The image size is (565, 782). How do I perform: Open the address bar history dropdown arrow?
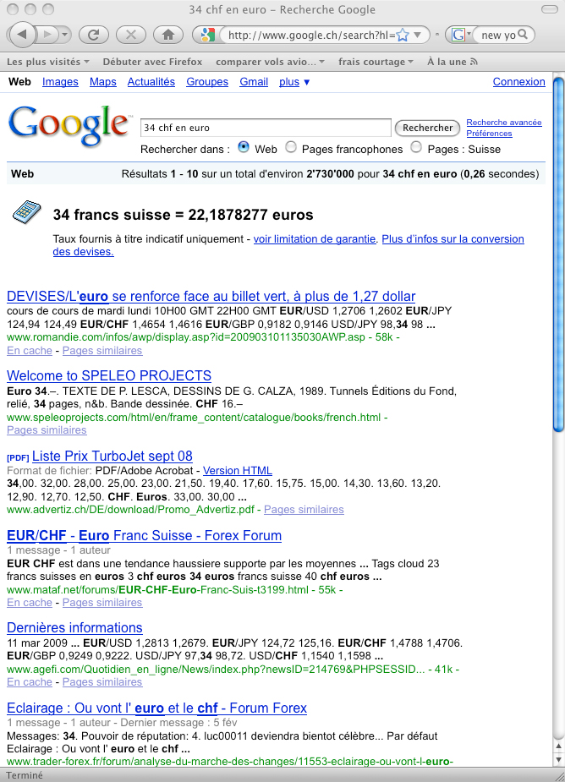coord(418,35)
